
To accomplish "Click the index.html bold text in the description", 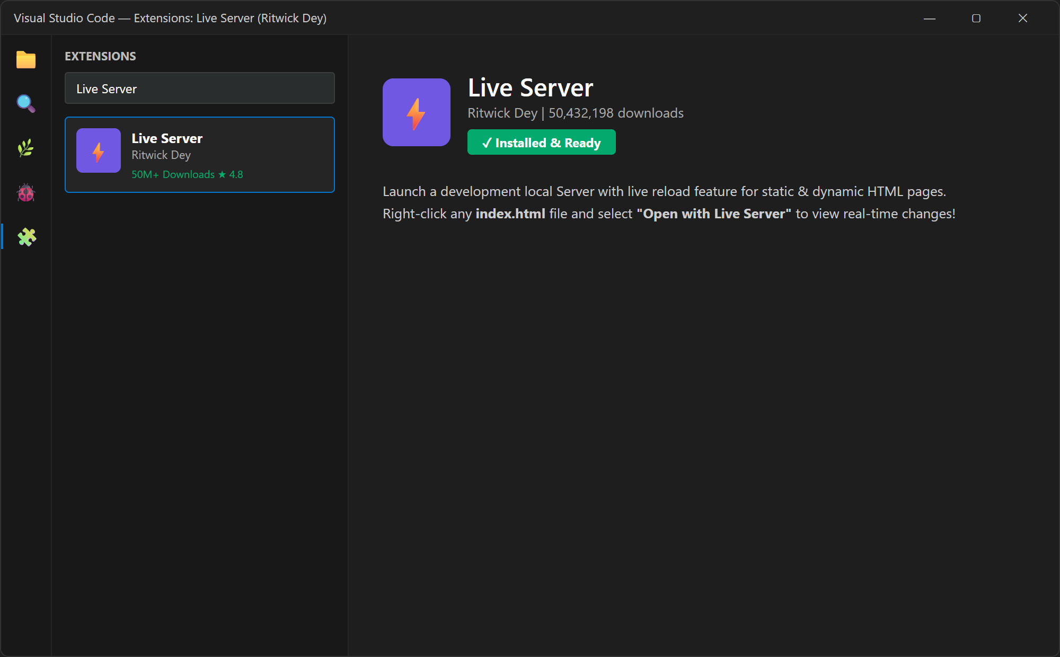I will click(510, 214).
